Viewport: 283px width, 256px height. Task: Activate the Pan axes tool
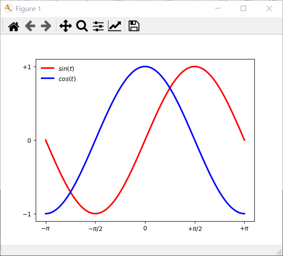pyautogui.click(x=66, y=26)
